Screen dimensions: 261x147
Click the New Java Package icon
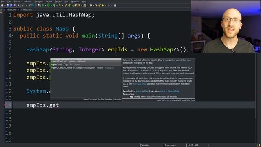pyautogui.click(x=66, y=5)
